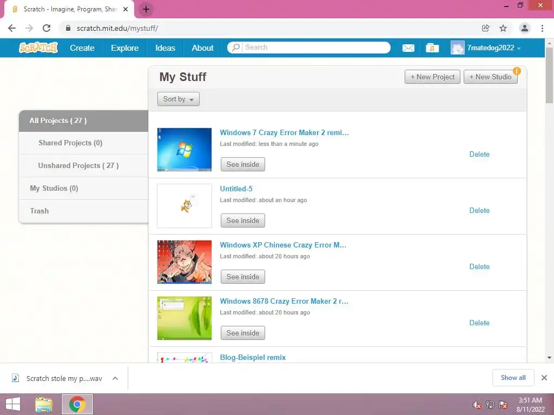Click the wav file icon in downloads bar
Viewport: 554px width, 415px height.
click(x=15, y=378)
